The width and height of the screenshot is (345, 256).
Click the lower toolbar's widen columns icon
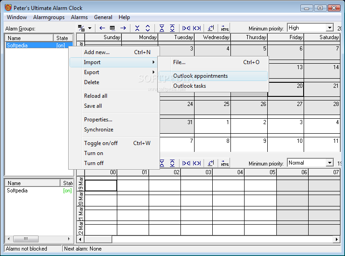click(197, 163)
